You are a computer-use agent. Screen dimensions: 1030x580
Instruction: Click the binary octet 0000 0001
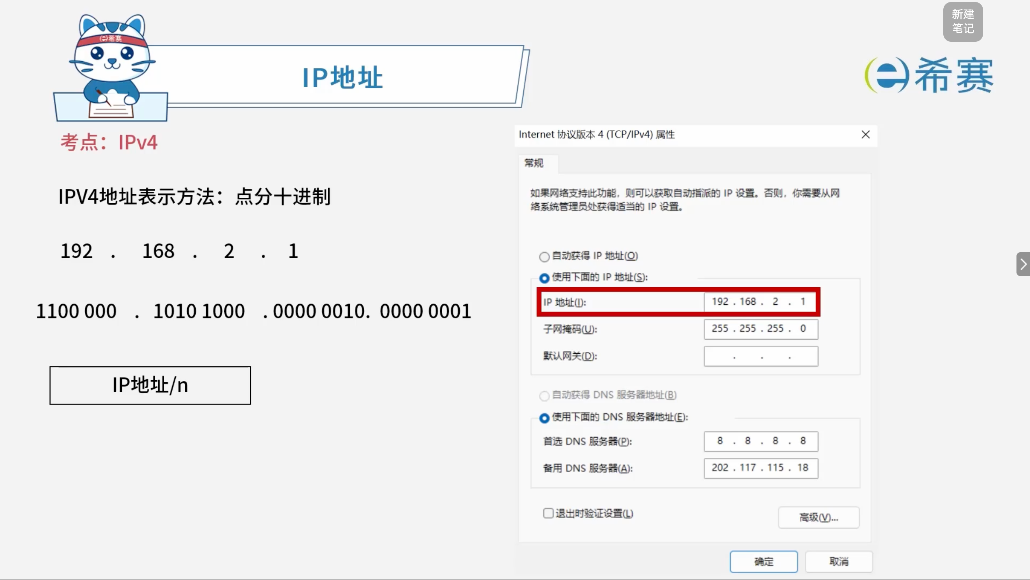point(426,311)
